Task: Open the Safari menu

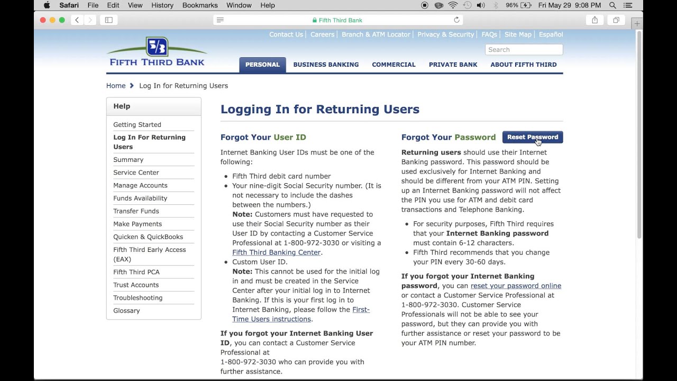Action: (69, 5)
